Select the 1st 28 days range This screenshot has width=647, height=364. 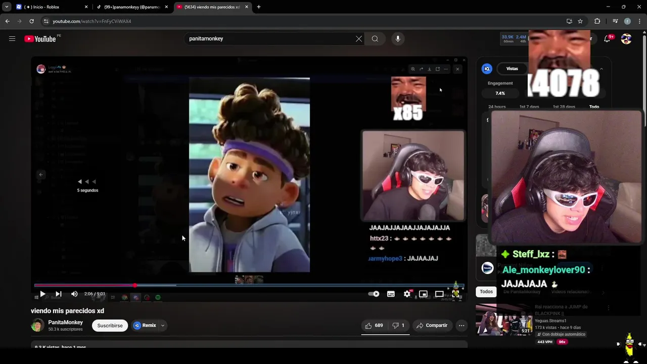[x=564, y=107]
